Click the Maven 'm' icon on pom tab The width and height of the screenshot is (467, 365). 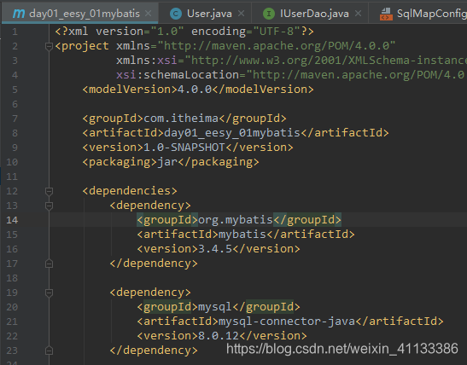click(x=19, y=14)
